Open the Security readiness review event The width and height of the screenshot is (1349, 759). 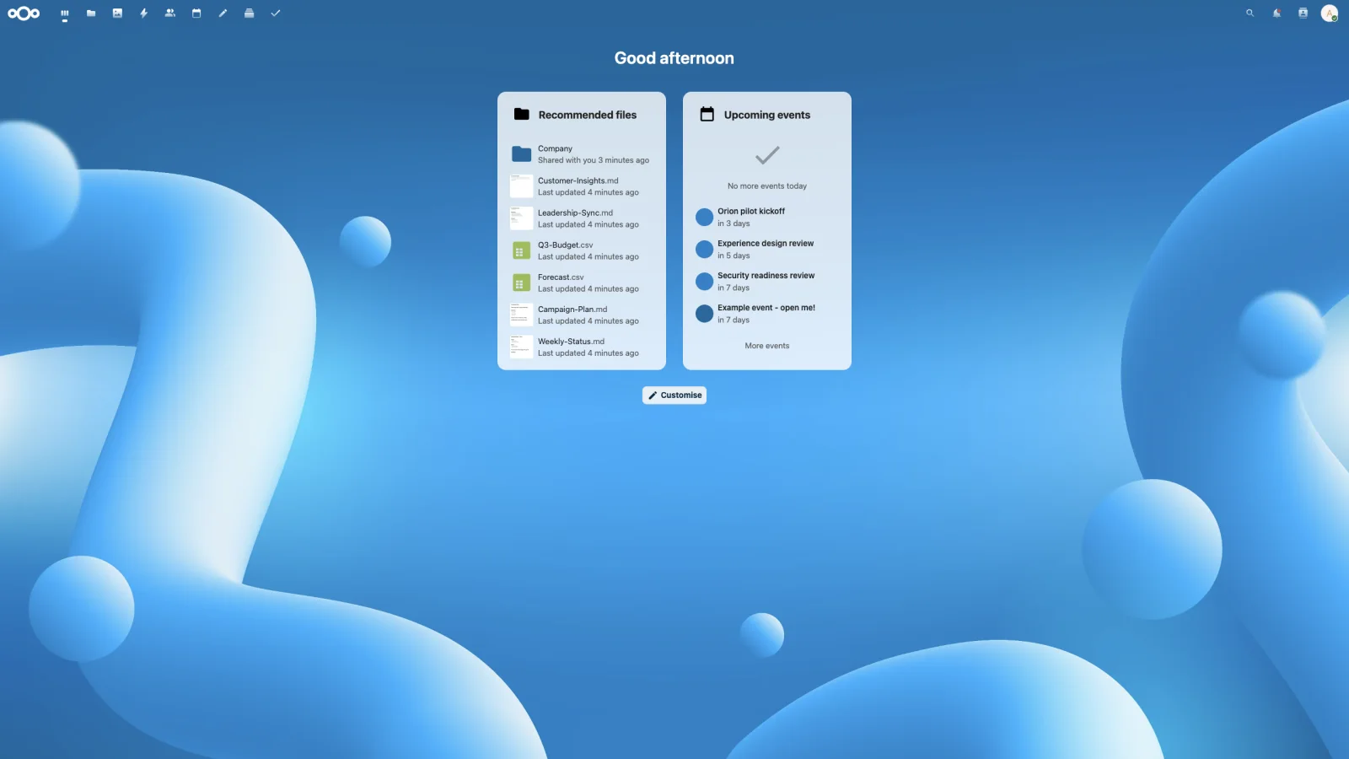click(767, 282)
